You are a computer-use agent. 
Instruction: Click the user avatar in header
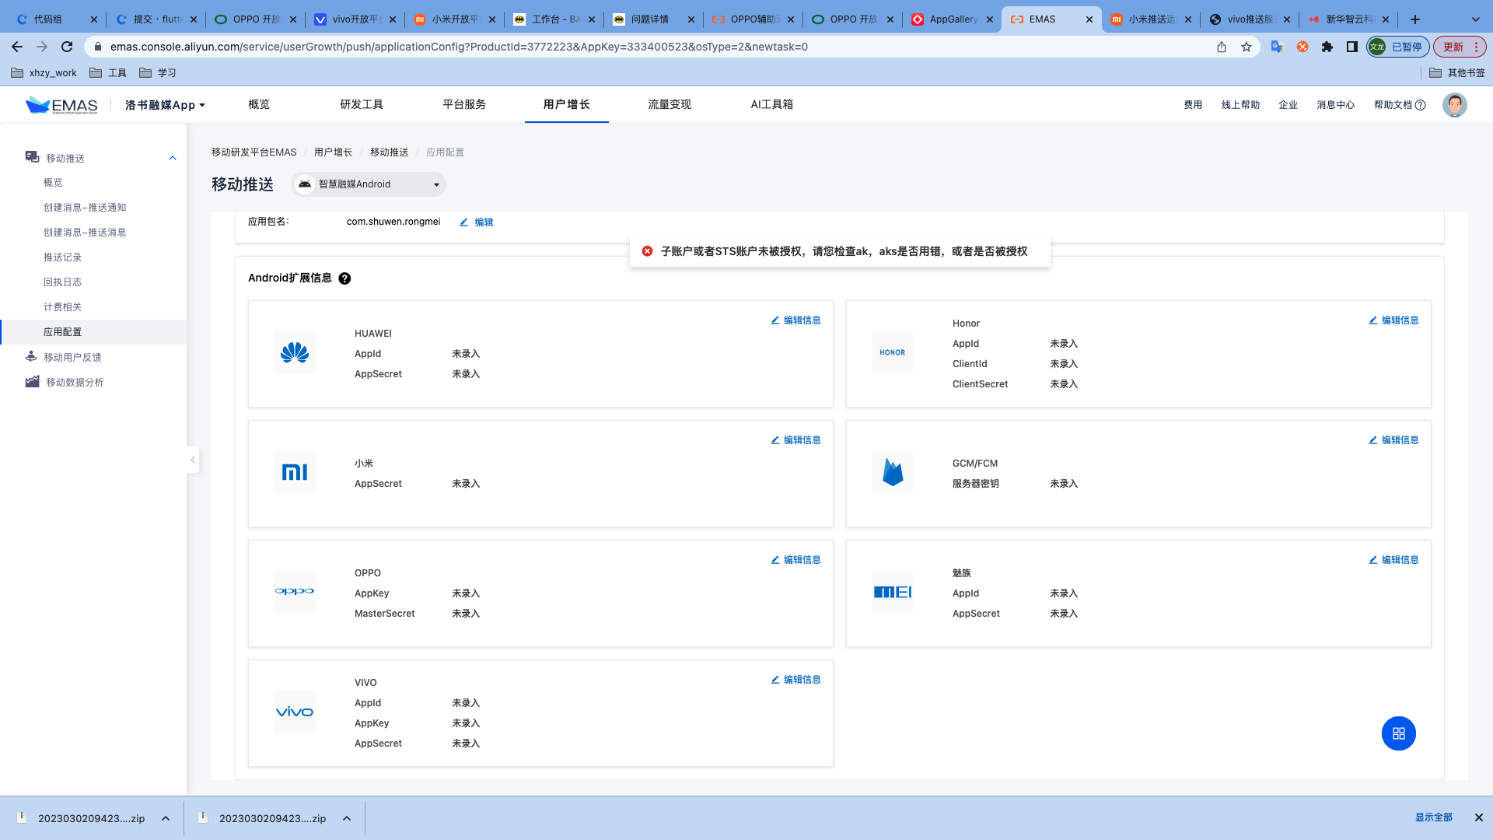click(x=1454, y=105)
